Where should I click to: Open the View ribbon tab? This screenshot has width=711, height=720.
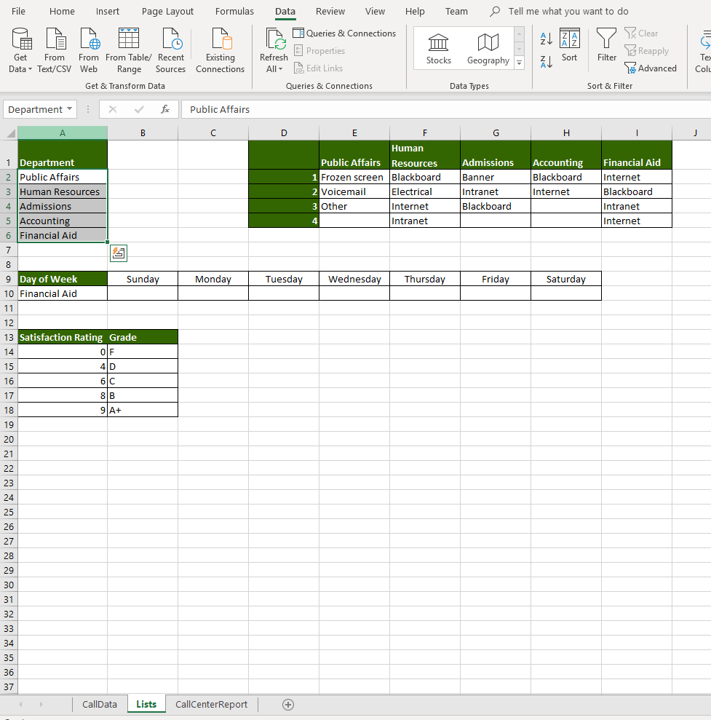(375, 11)
